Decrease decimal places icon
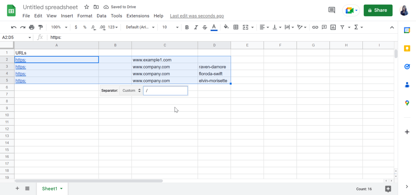416x195 pixels. click(x=93, y=27)
